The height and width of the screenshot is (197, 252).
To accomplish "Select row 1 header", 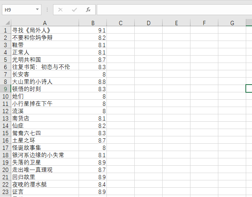I will click(x=5, y=30).
